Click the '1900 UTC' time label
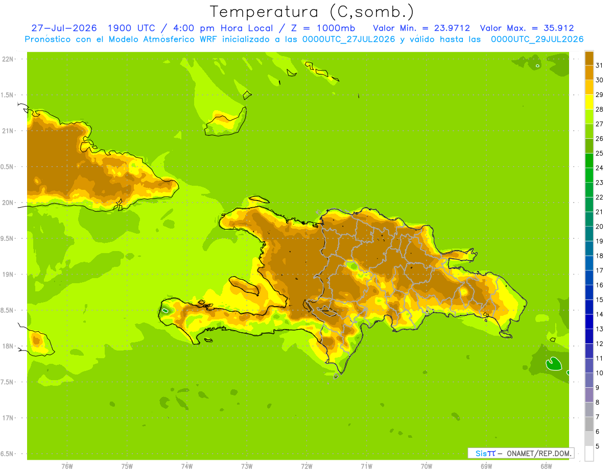 click(x=132, y=28)
